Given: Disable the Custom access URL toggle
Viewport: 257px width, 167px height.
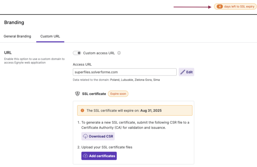Looking at the screenshot, I should (x=77, y=53).
